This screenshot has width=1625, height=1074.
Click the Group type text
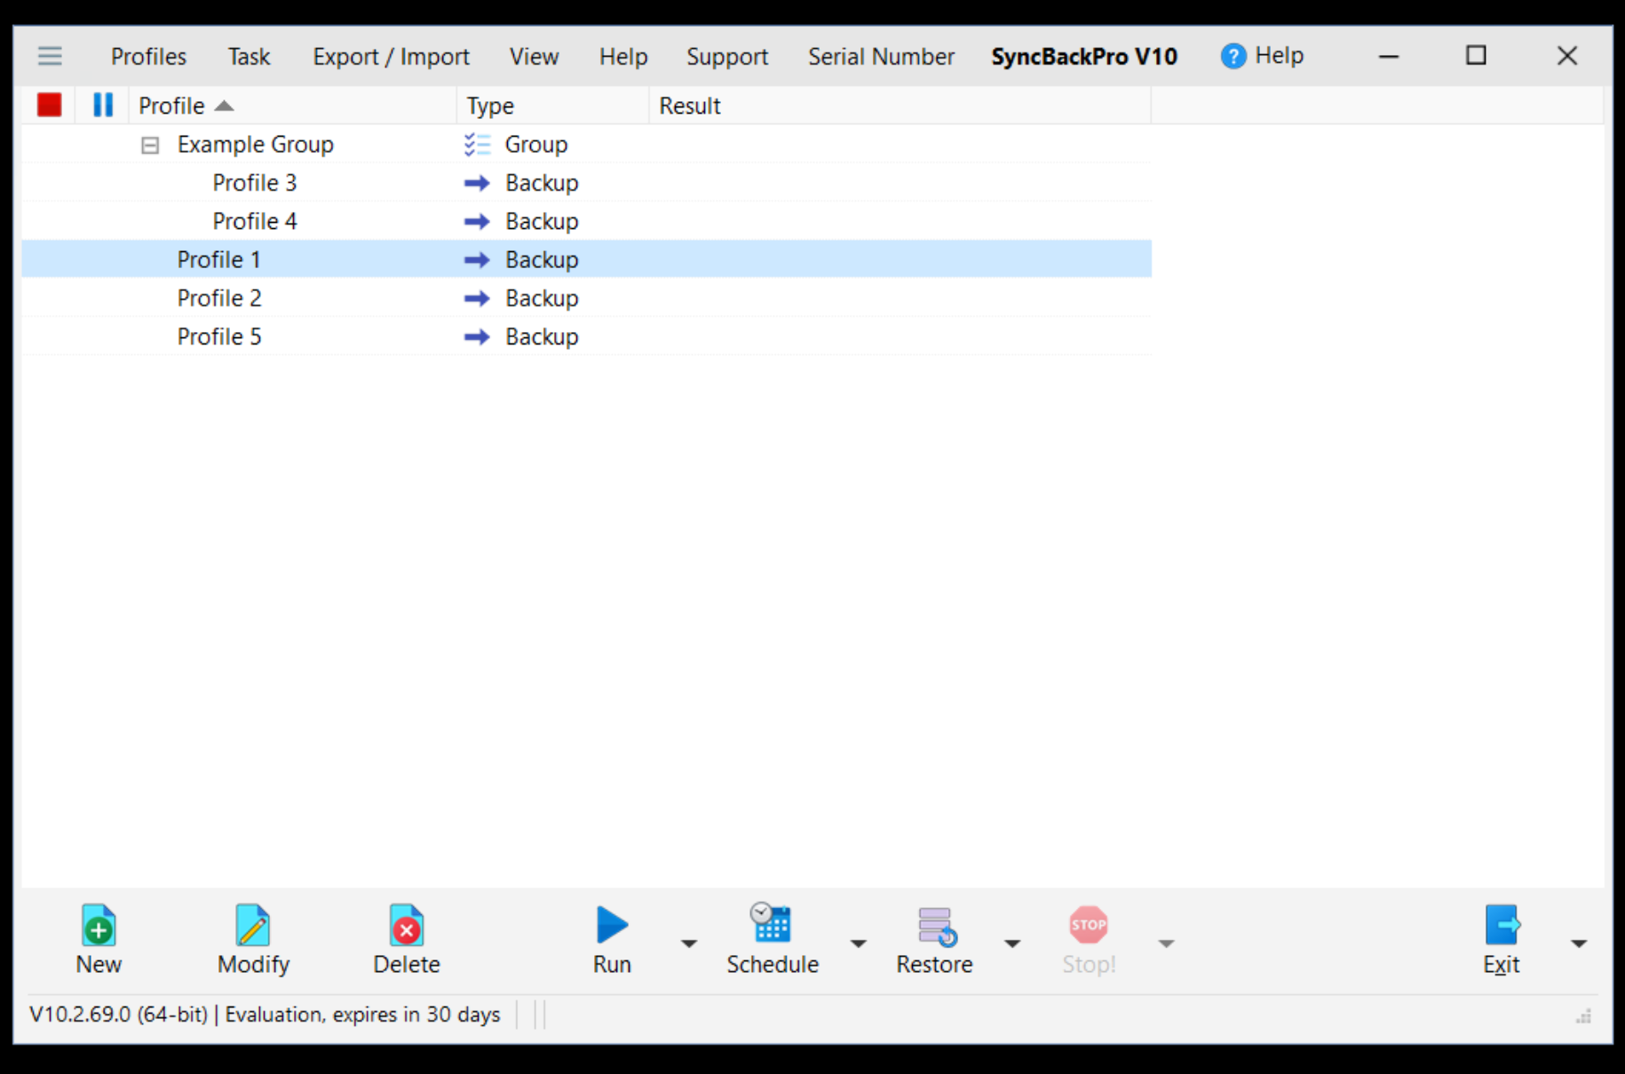[536, 144]
